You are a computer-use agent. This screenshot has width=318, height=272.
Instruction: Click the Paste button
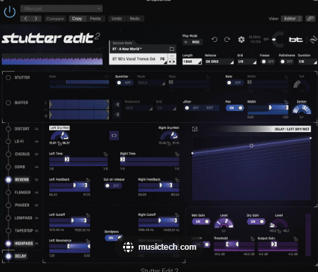(96, 19)
